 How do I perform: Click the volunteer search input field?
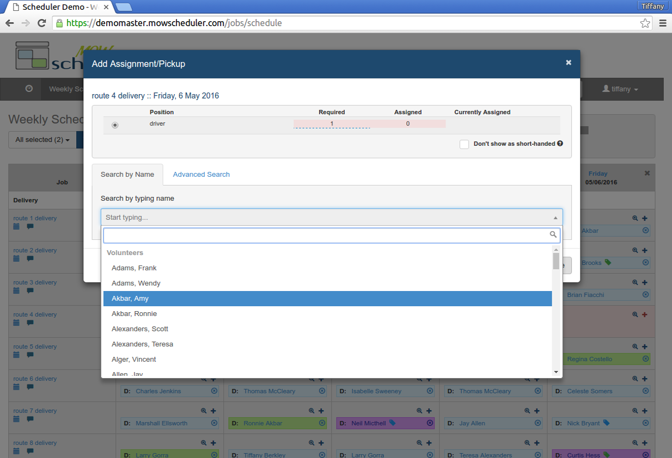326,235
